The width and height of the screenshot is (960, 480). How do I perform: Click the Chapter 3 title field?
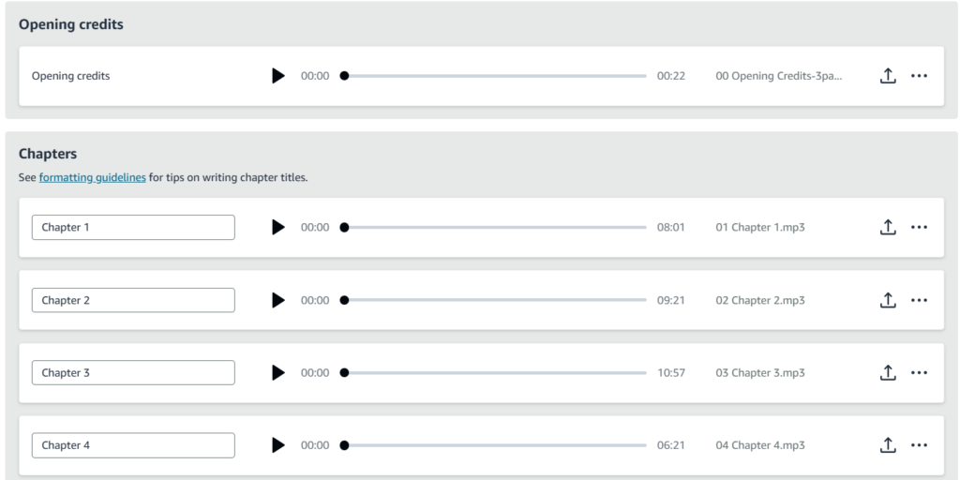tap(133, 373)
